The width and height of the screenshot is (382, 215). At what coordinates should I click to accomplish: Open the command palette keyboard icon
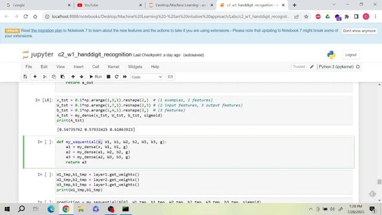[x=170, y=77]
